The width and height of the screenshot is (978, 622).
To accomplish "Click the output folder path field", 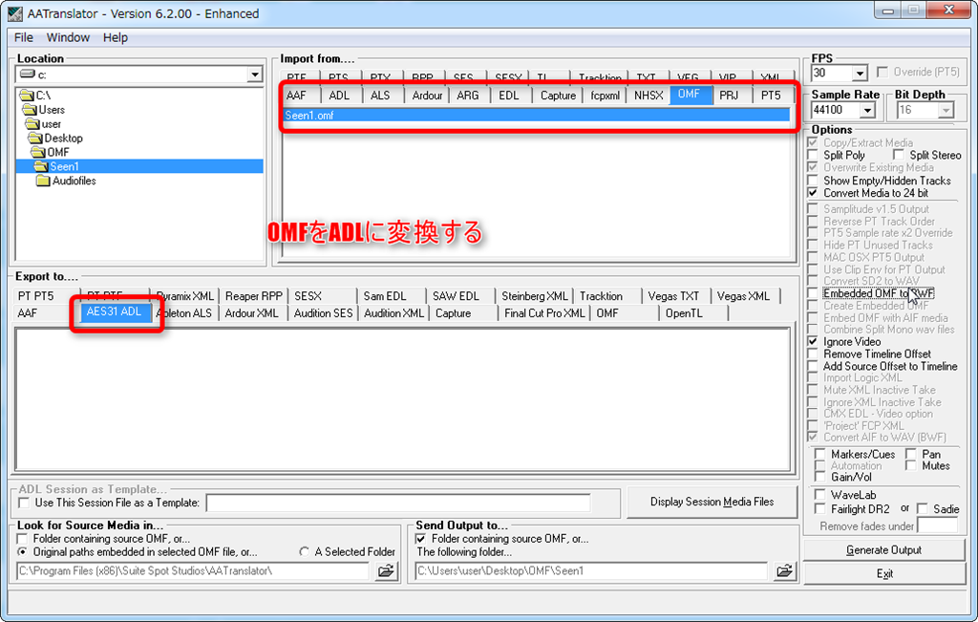I will point(591,570).
